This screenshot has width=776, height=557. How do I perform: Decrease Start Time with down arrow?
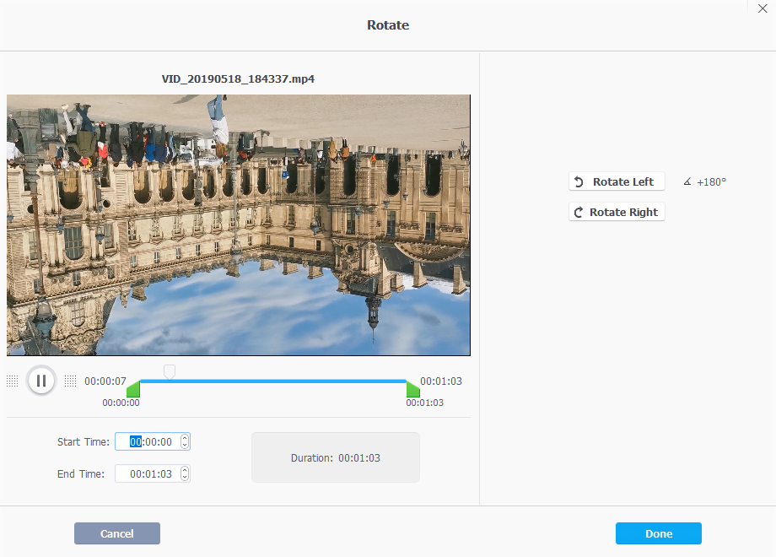pos(185,445)
